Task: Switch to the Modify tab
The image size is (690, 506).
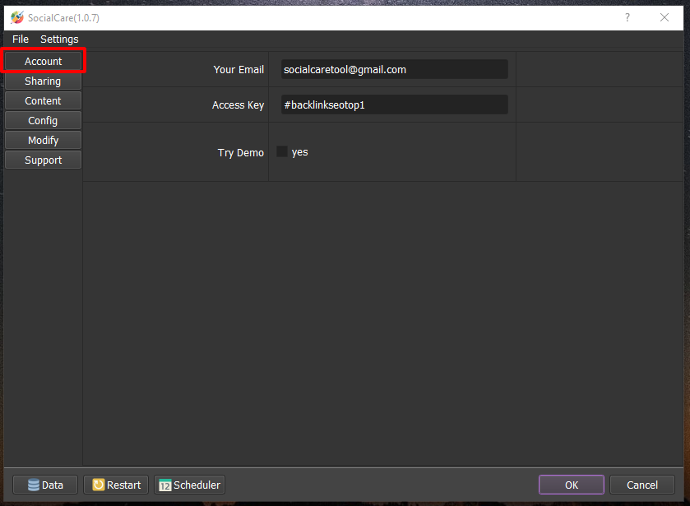Action: coord(43,141)
